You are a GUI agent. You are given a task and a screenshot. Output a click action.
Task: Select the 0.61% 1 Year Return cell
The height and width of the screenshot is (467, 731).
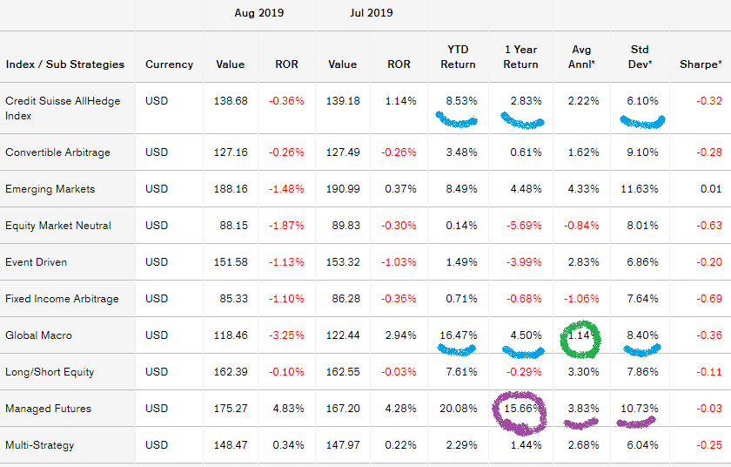526,152
